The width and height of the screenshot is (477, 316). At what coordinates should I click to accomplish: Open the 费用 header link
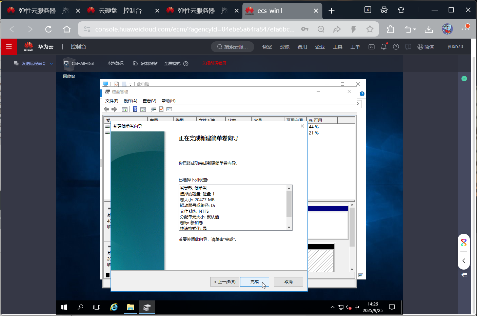[x=302, y=47]
